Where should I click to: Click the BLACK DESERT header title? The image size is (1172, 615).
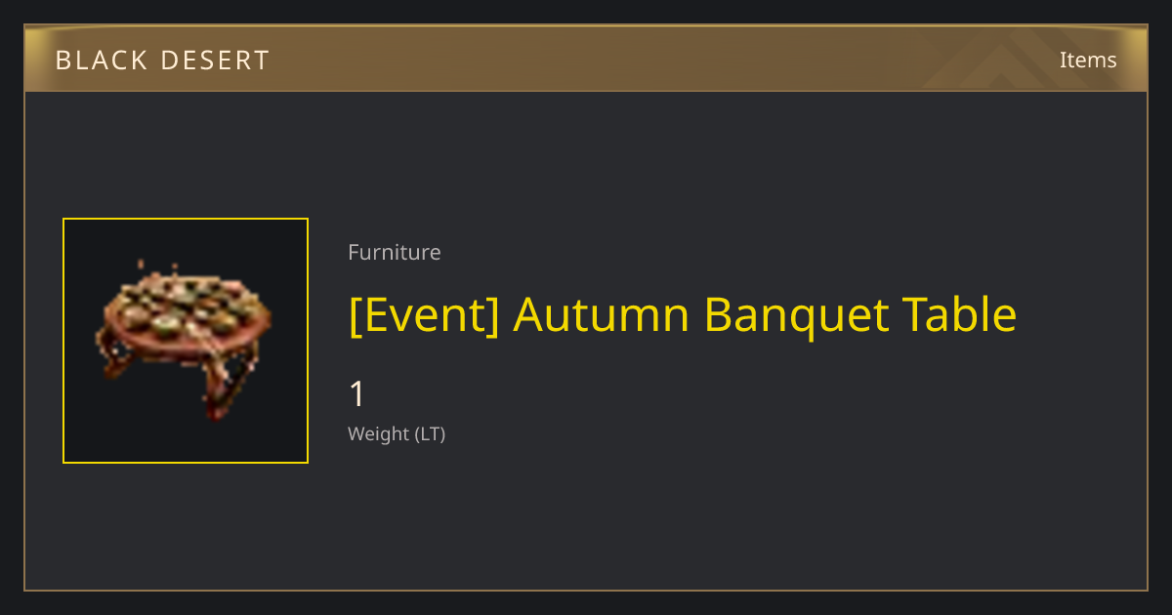162,61
